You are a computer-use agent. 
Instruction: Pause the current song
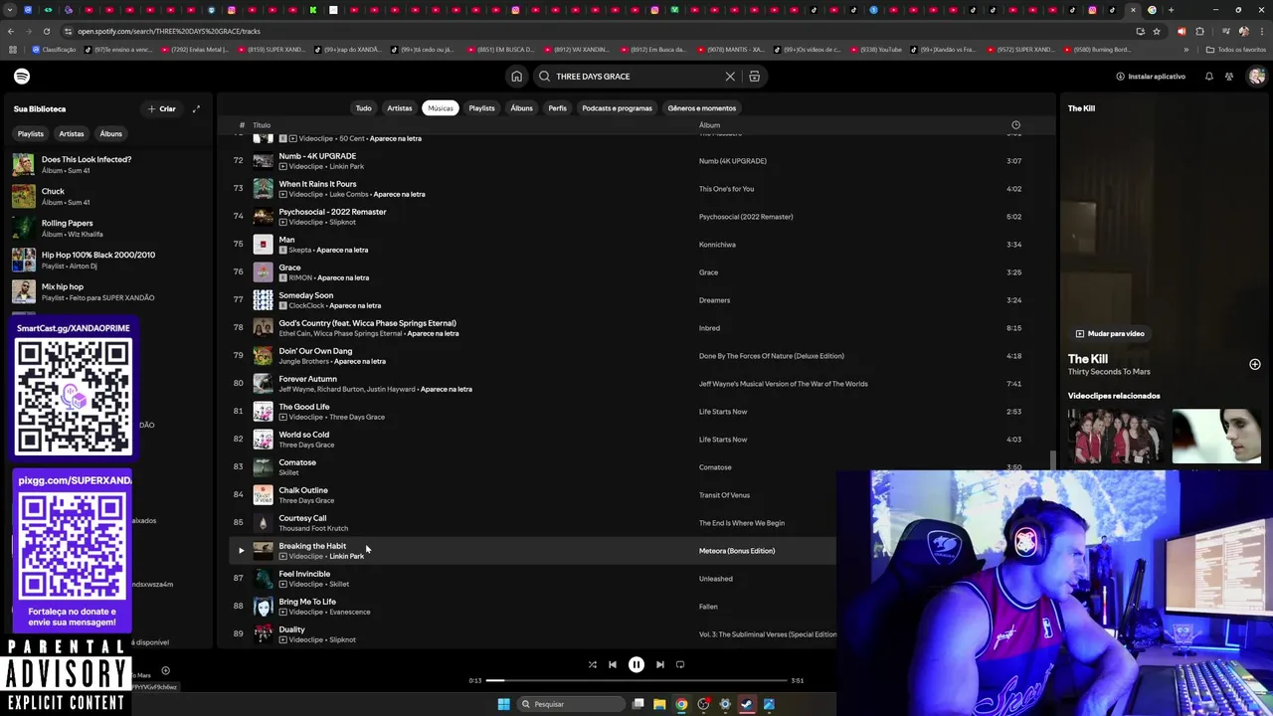[636, 664]
